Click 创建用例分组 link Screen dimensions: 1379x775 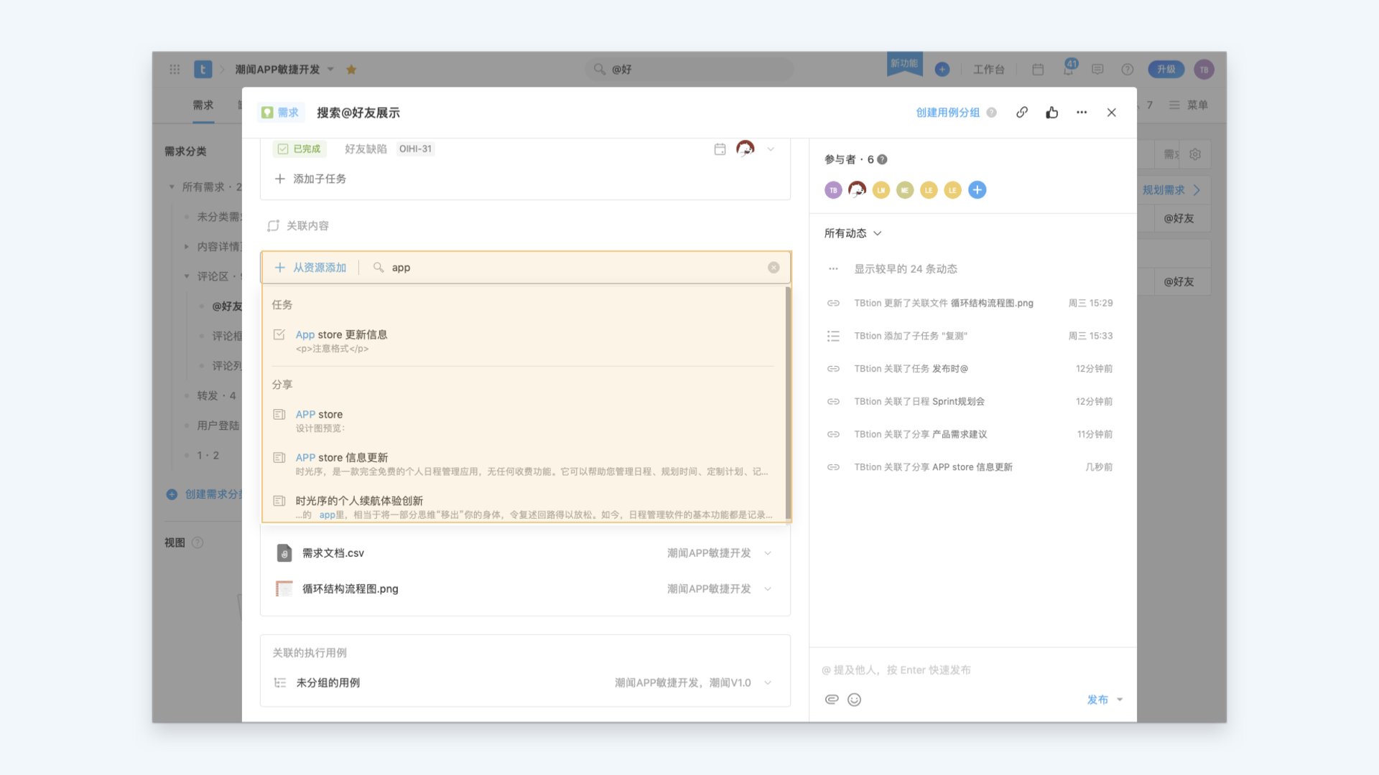click(947, 113)
